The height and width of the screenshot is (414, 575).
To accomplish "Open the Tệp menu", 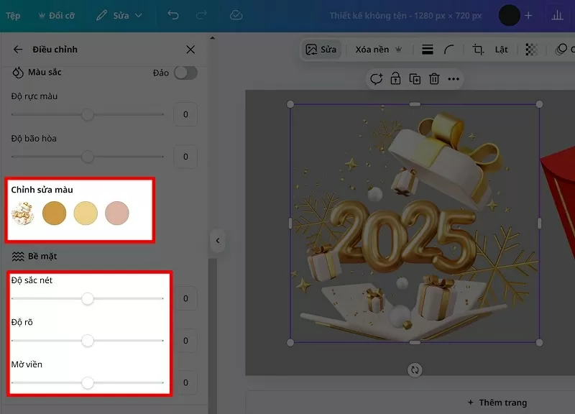I will (12, 14).
